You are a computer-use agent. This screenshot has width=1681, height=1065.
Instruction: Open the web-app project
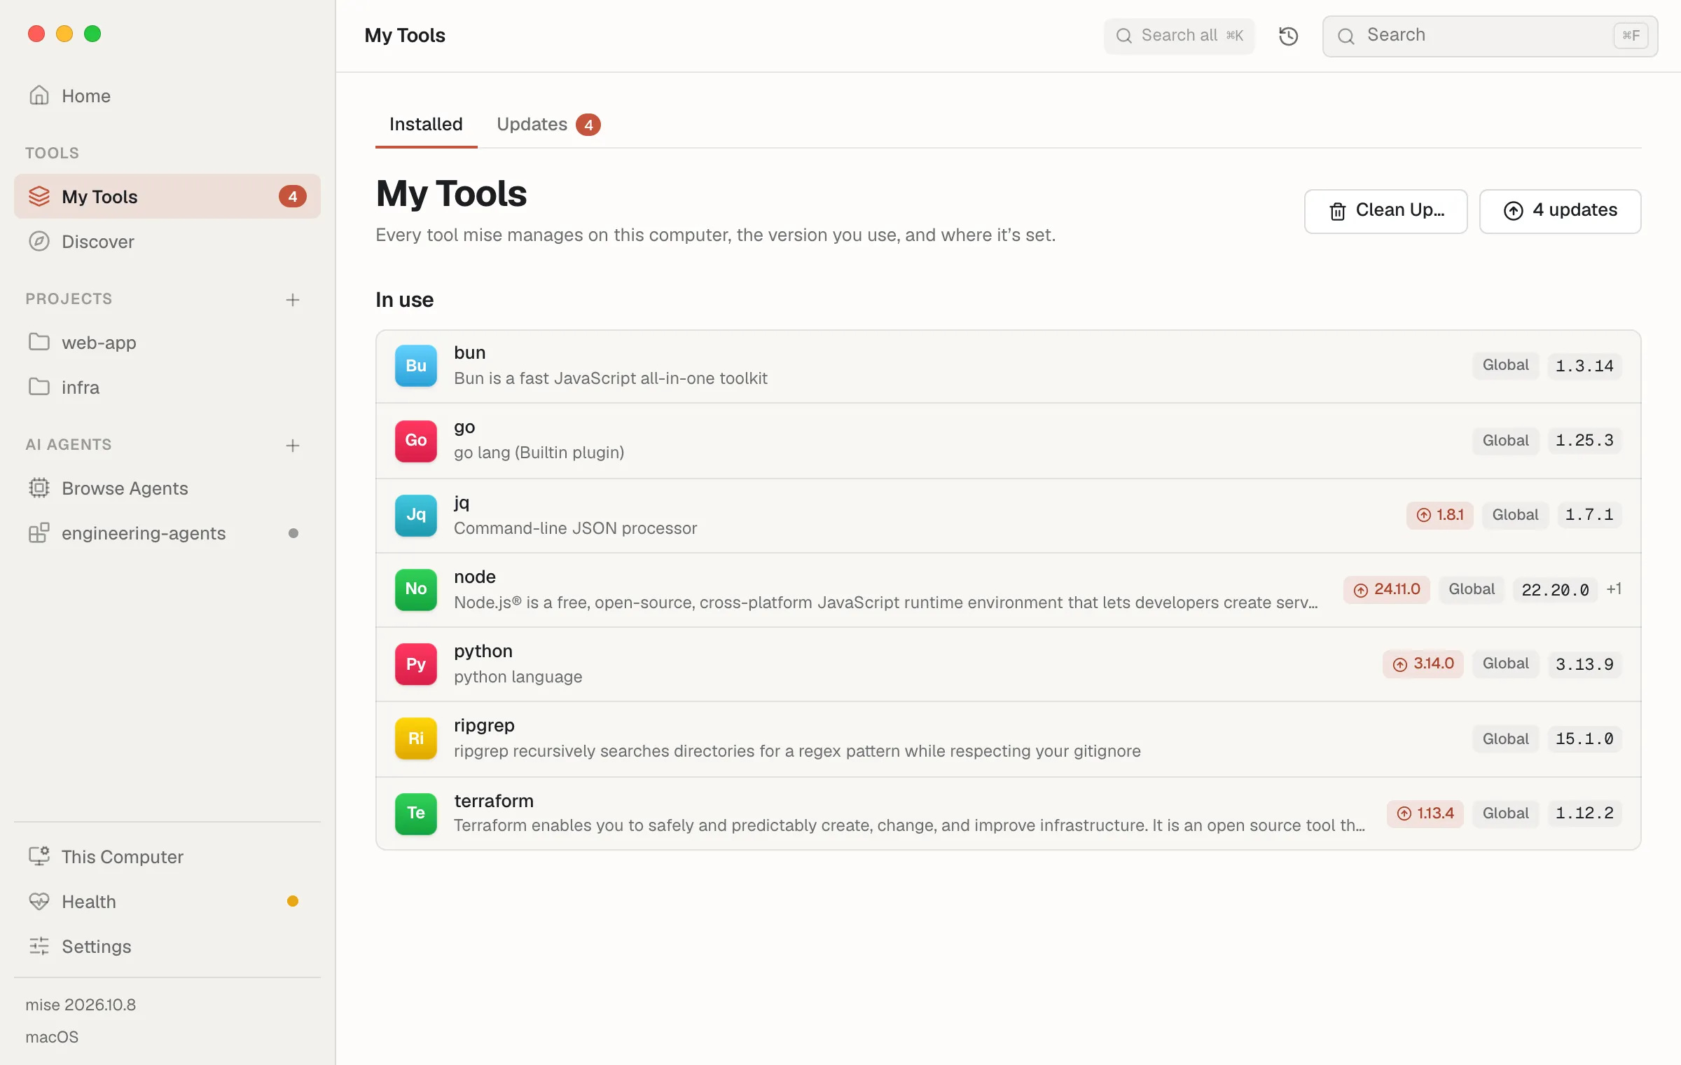point(167,343)
